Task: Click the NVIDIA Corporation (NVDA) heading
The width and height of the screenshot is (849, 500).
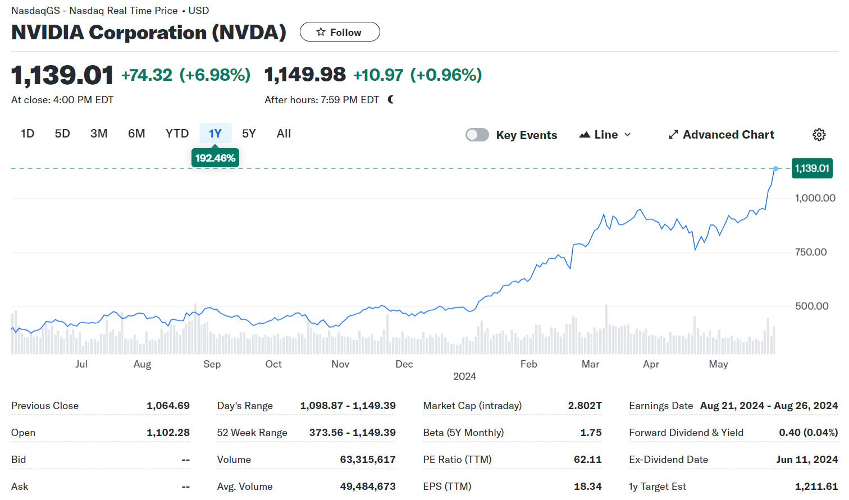Action: point(149,32)
